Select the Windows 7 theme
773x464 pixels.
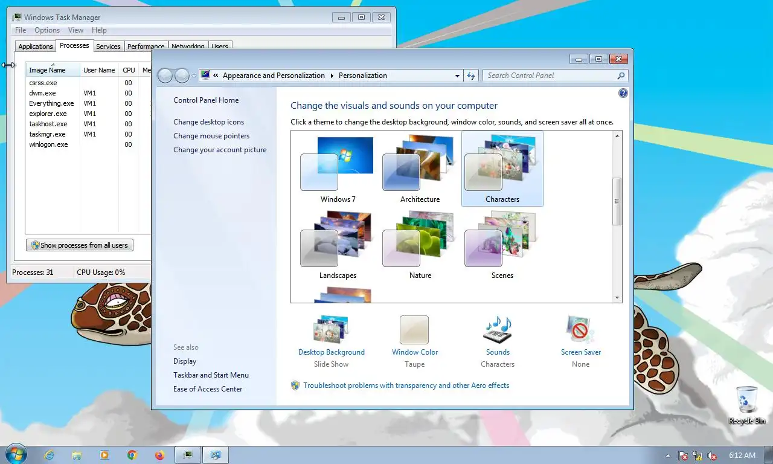pyautogui.click(x=338, y=169)
